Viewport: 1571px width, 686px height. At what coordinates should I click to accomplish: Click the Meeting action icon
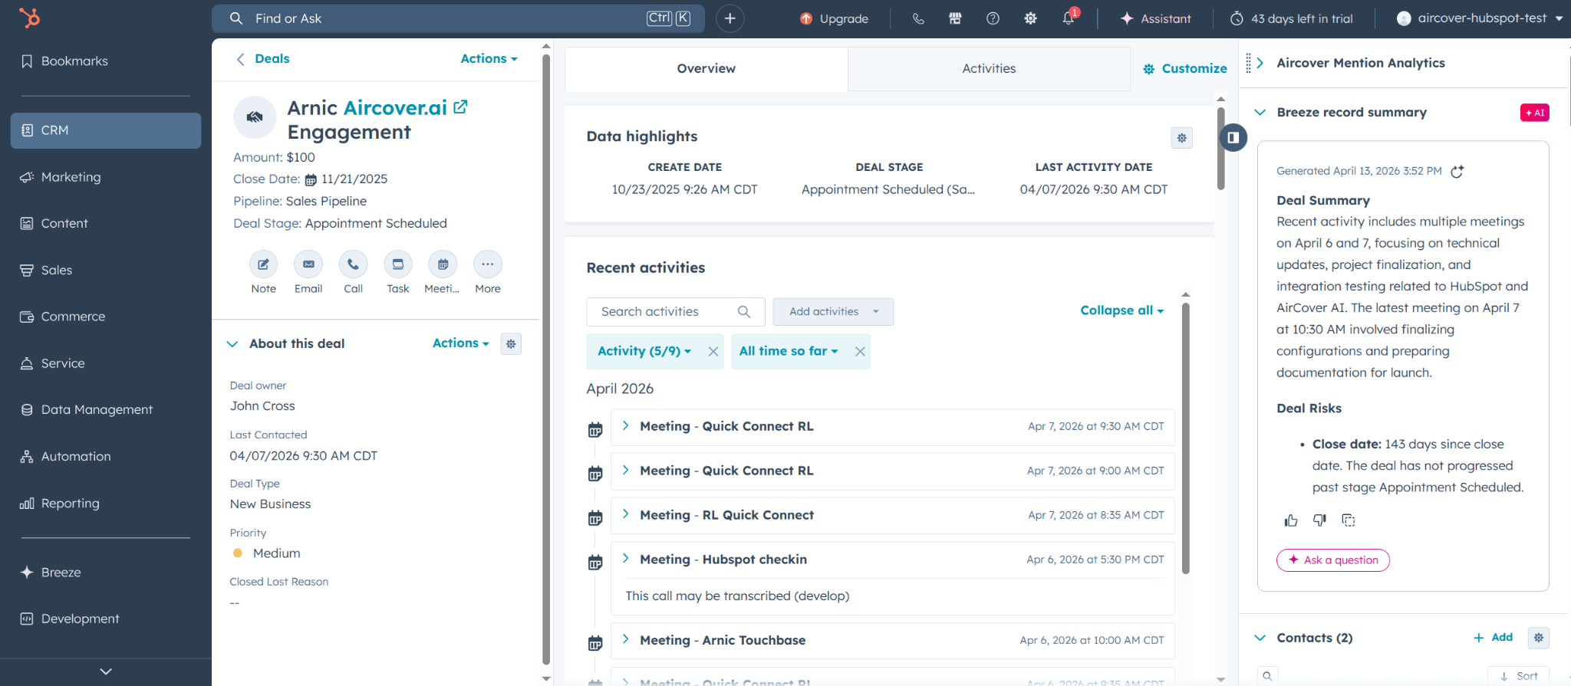(x=443, y=264)
